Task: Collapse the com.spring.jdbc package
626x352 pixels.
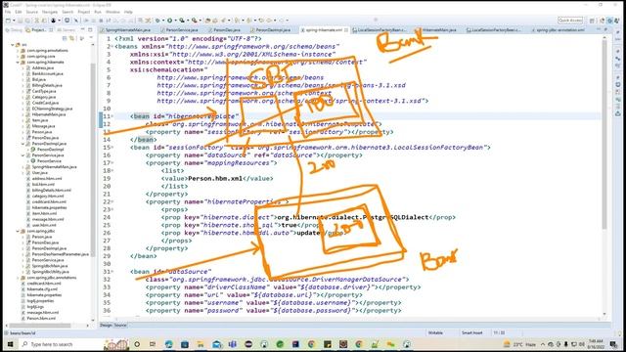Action: 18,231
